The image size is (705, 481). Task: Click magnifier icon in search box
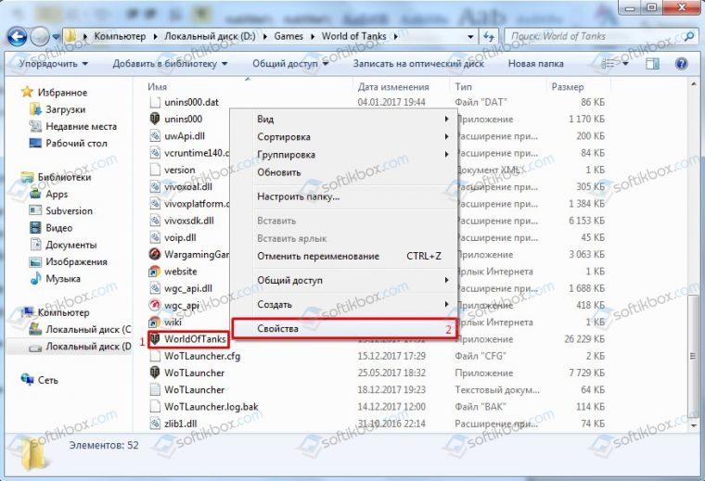[x=688, y=36]
